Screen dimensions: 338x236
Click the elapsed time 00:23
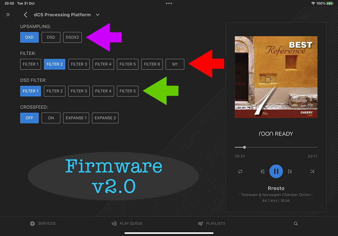(240, 156)
